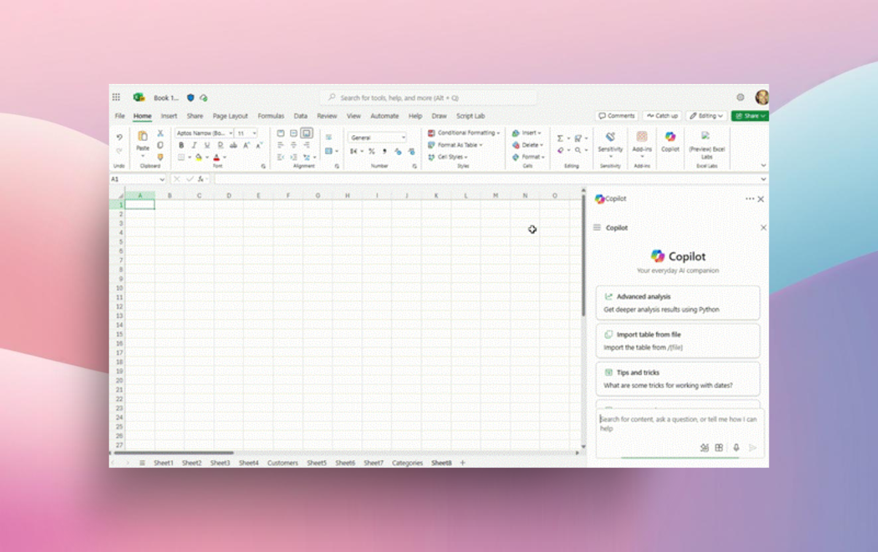Open the Data ribbon tab
878x552 pixels.
(x=300, y=116)
